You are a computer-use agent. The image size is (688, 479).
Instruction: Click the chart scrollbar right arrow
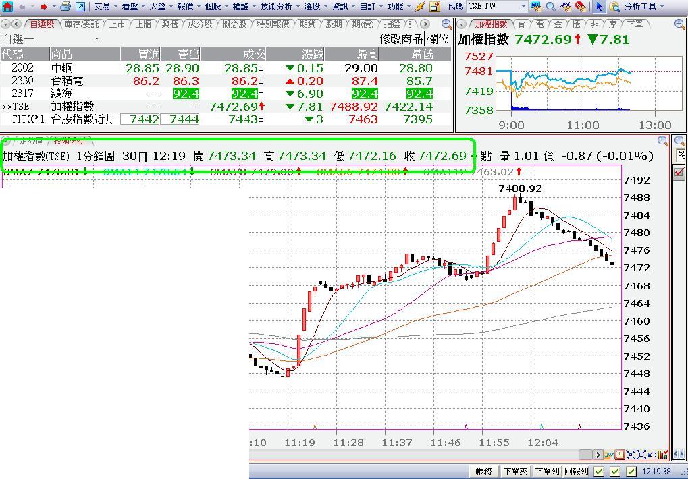pos(598,455)
